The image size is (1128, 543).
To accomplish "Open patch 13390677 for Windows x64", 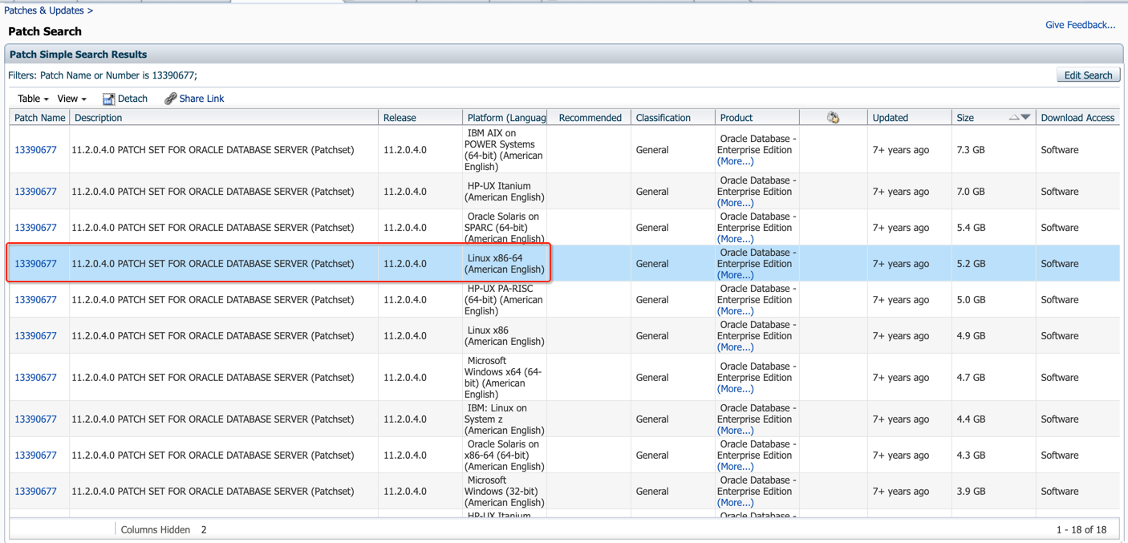I will point(35,378).
